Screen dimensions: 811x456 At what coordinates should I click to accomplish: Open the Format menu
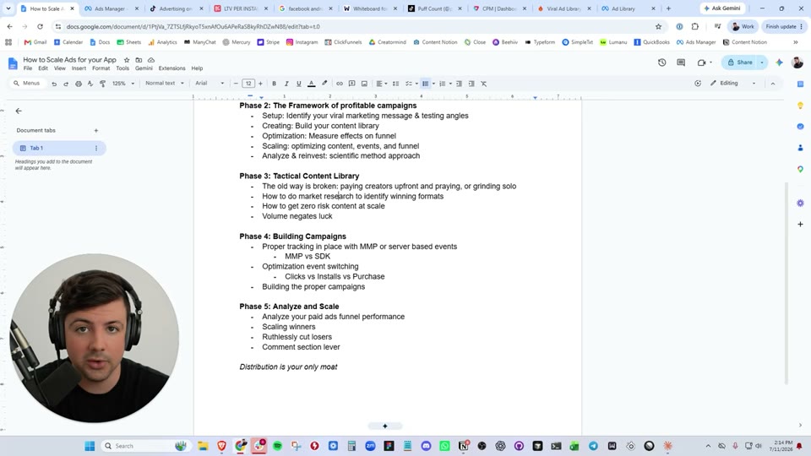(x=101, y=68)
